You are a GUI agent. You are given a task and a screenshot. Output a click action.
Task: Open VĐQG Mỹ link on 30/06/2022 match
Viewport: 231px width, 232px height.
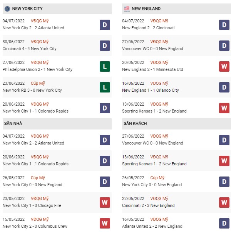tap(40, 42)
